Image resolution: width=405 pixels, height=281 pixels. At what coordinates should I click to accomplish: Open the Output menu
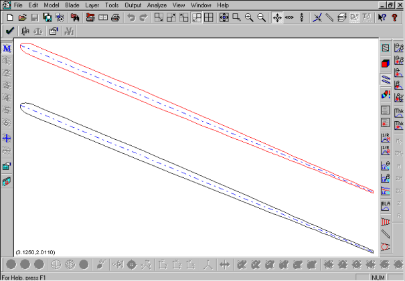pyautogui.click(x=133, y=5)
